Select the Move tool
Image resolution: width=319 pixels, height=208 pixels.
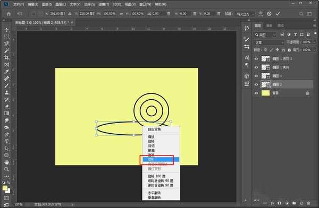click(6, 30)
